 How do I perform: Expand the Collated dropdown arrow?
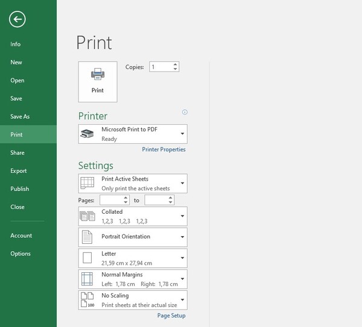182,216
